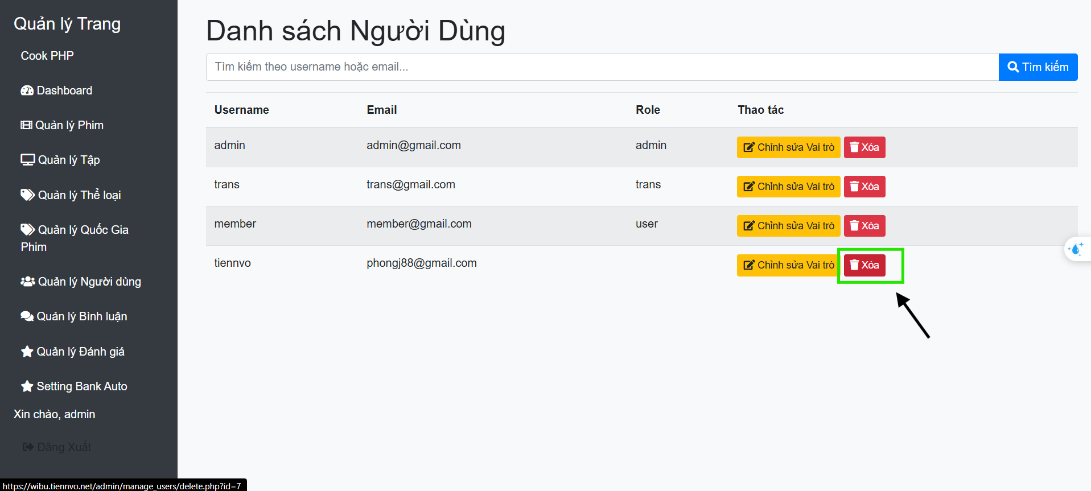Open Dashboard from the sidebar
1091x491 pixels.
57,90
